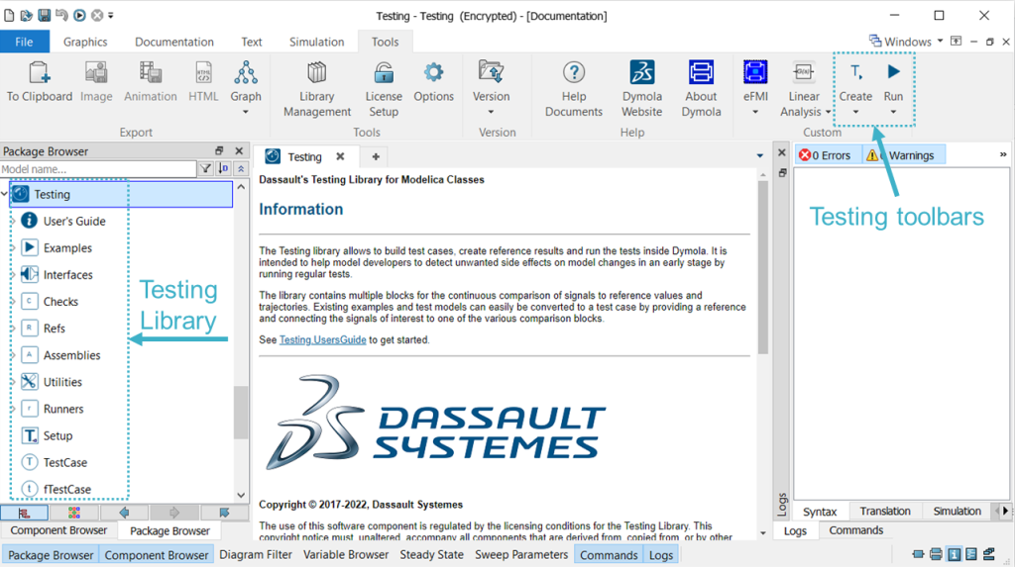Click the Animation export icon
The width and height of the screenshot is (1015, 567).
pyautogui.click(x=151, y=72)
